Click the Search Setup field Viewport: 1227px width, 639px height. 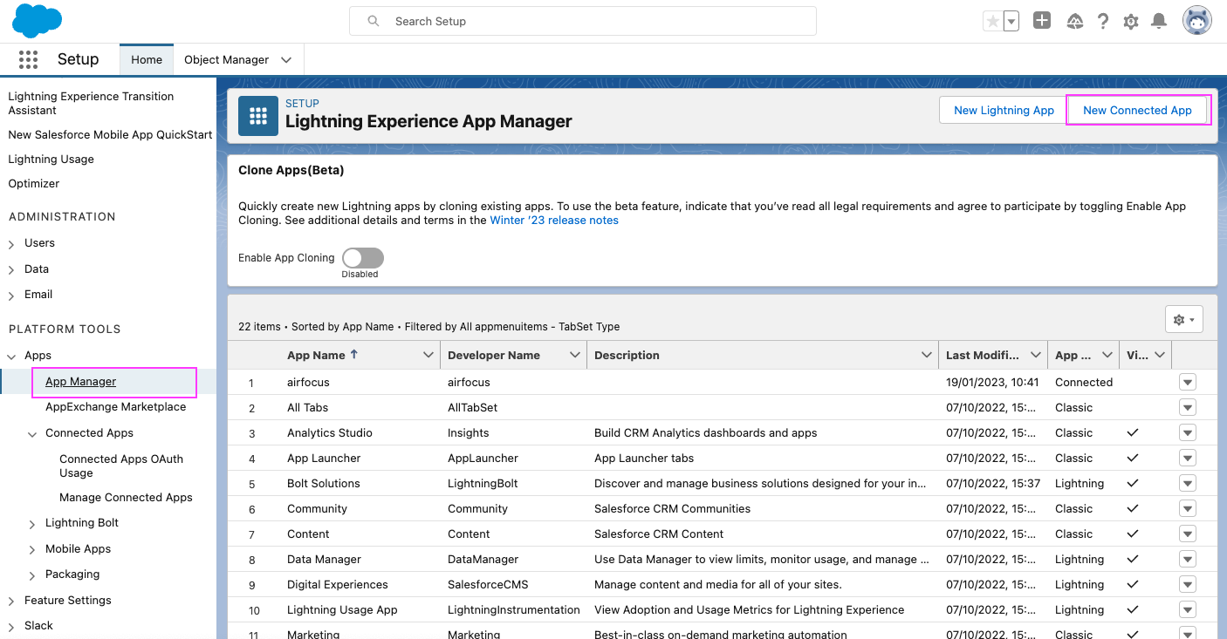pos(582,21)
